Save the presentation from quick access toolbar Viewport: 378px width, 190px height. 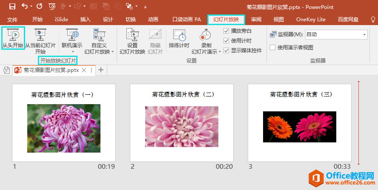[12, 6]
